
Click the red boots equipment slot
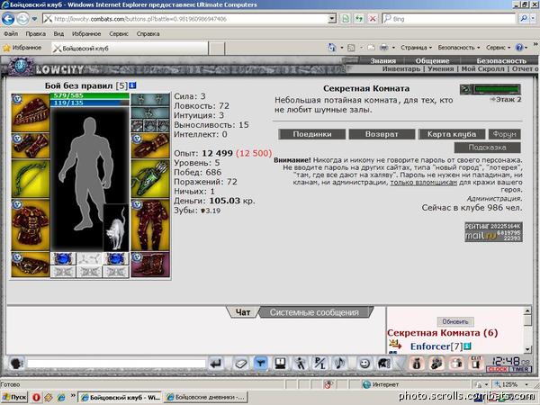(150, 265)
